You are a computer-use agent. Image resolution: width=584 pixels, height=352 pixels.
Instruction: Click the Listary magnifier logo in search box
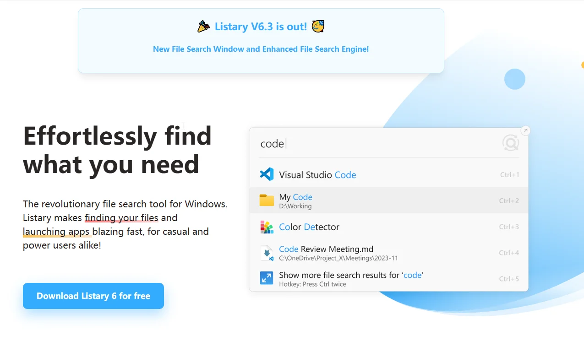point(510,143)
